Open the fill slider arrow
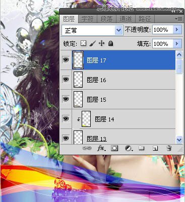The image size is (185, 202). (x=177, y=44)
